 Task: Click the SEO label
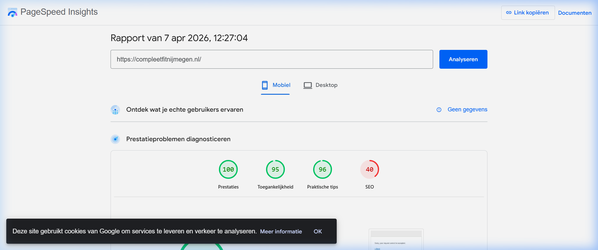pos(370,187)
